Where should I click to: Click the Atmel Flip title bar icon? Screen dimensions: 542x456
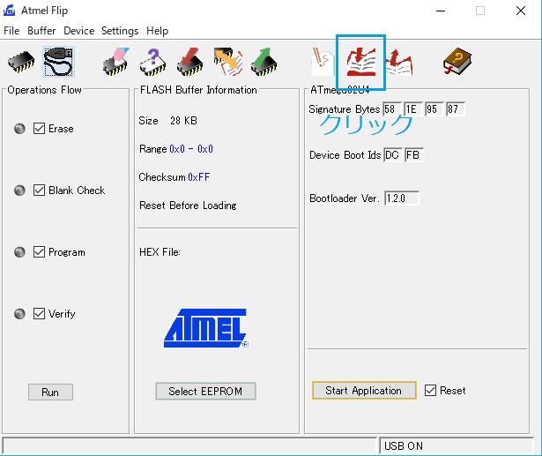point(9,11)
